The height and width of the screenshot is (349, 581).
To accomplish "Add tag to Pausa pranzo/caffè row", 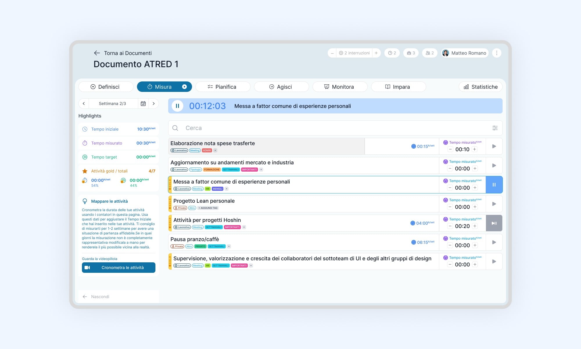I will pos(229,246).
